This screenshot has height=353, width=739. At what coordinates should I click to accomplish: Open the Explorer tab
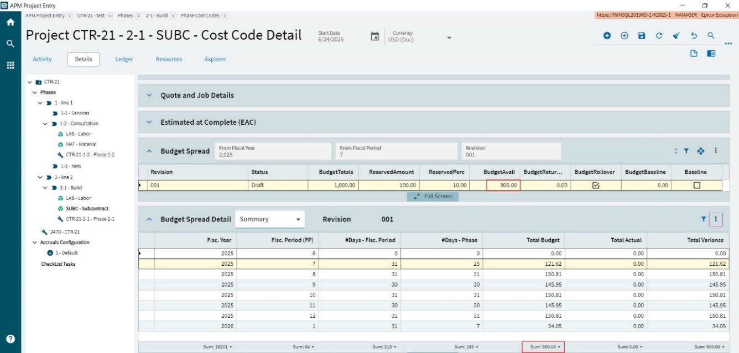[x=215, y=59]
